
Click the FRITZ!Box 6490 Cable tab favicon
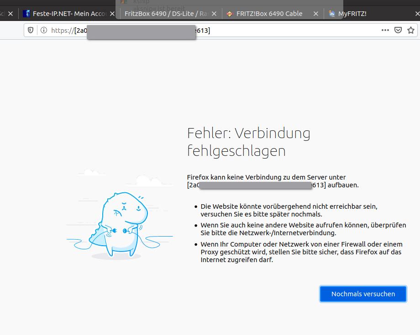tap(229, 13)
